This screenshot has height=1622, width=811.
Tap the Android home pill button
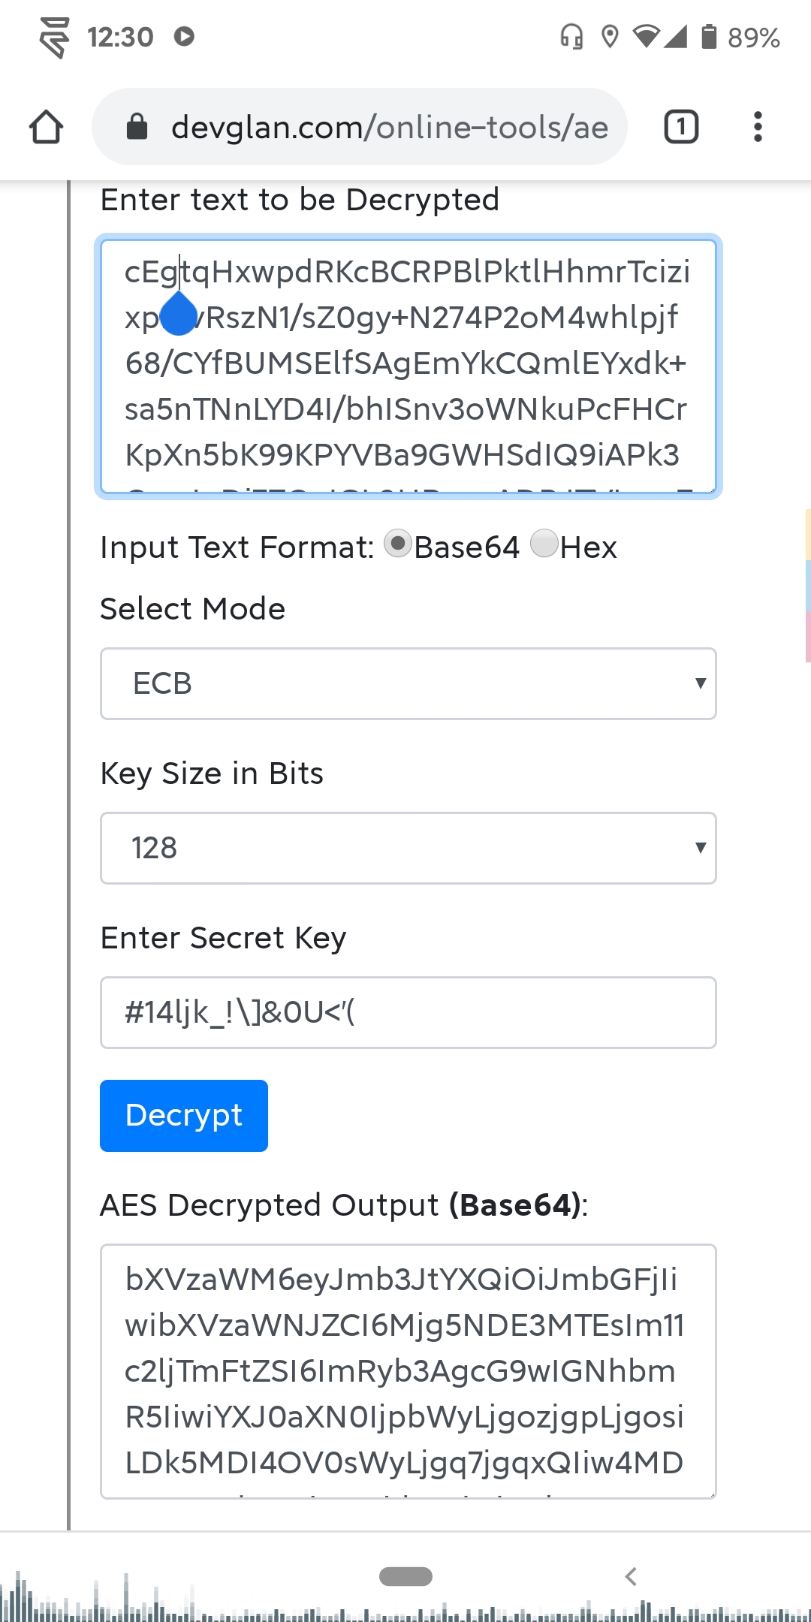405,1576
